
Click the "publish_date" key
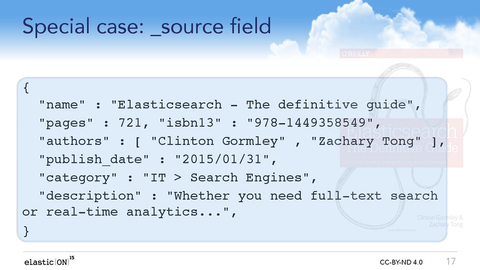click(x=94, y=159)
